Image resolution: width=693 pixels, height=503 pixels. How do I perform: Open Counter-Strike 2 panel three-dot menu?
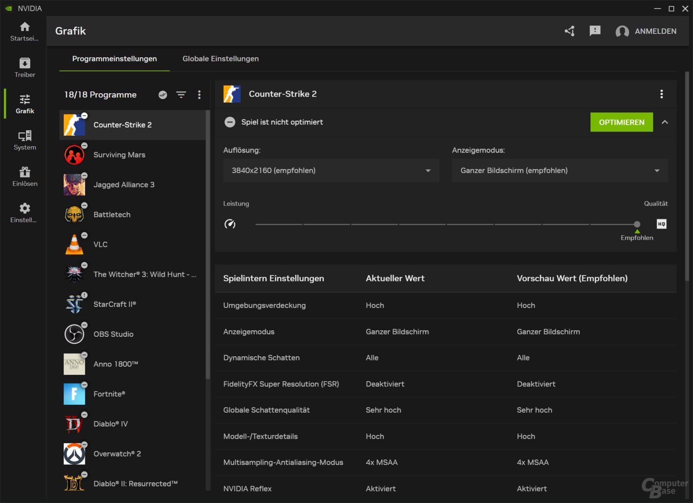661,94
